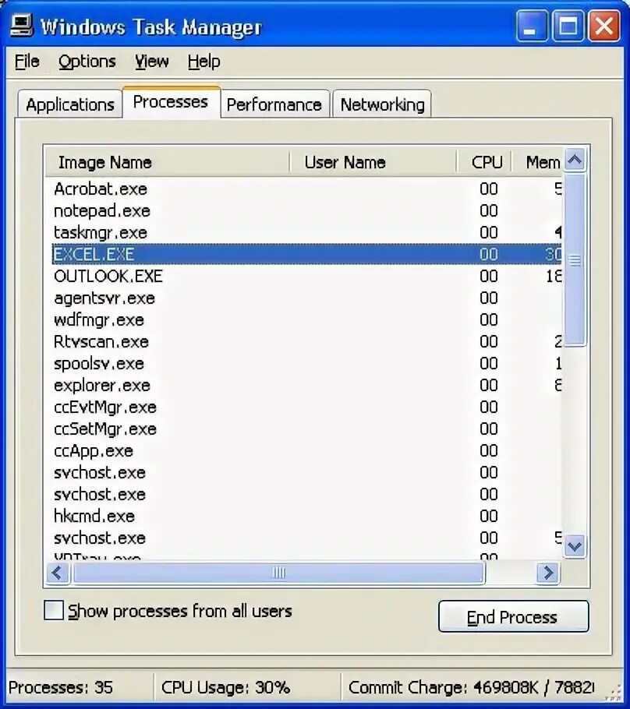The image size is (630, 709).
Task: Click vertical scrollbar up arrow
Action: [x=575, y=160]
